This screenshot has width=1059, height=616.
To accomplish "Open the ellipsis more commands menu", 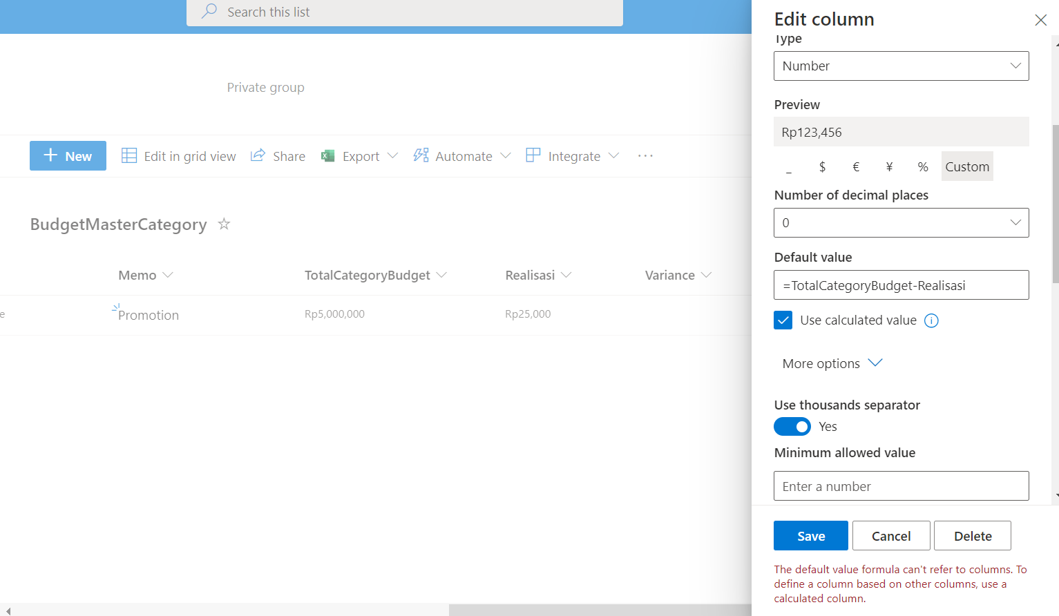I will point(645,155).
